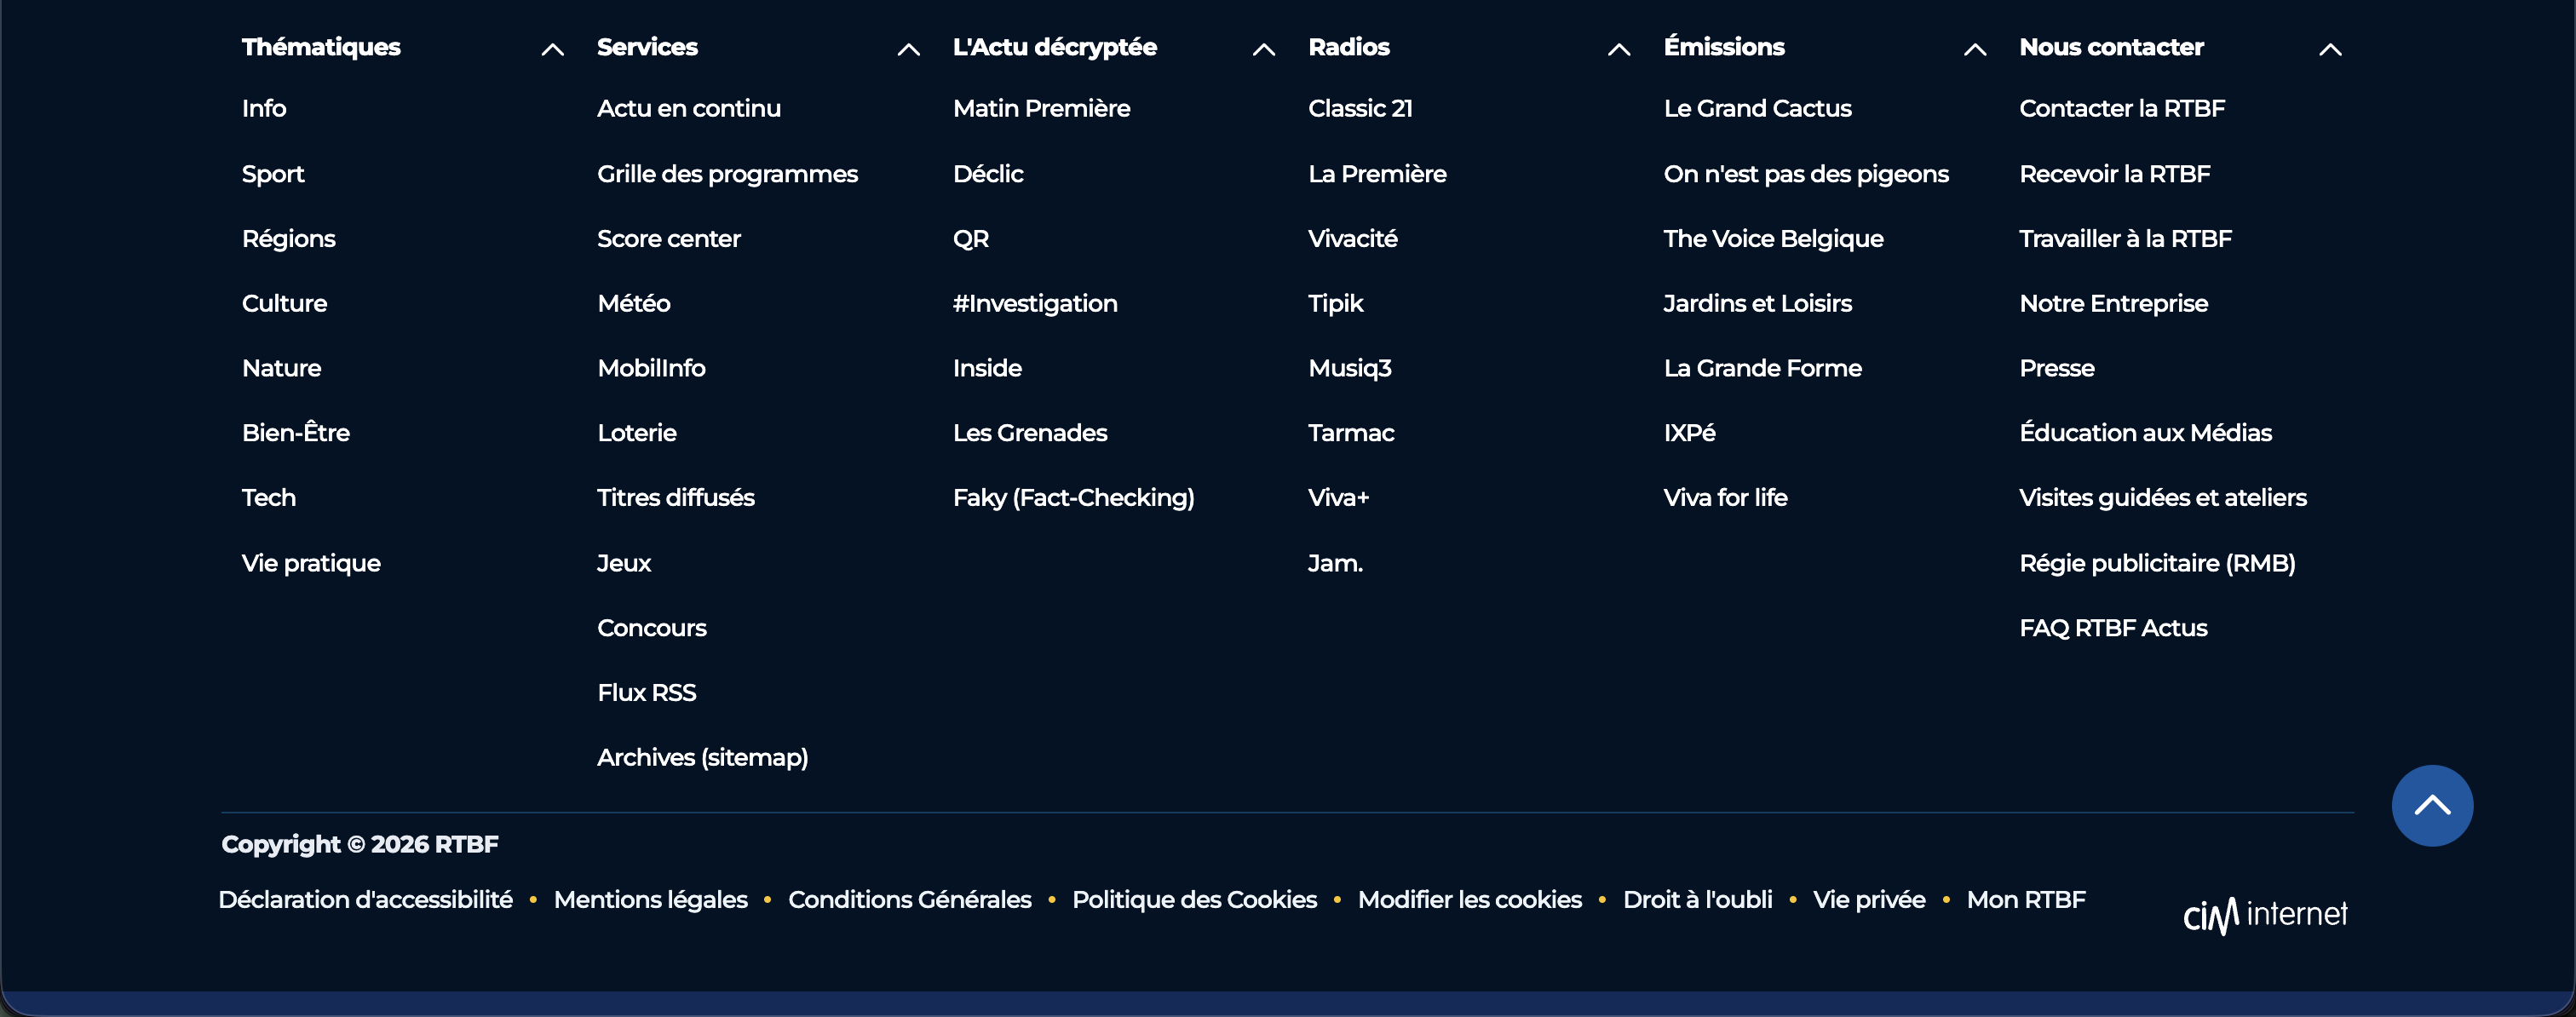Open the Régions link
Image resolution: width=2576 pixels, height=1017 pixels.
click(289, 239)
